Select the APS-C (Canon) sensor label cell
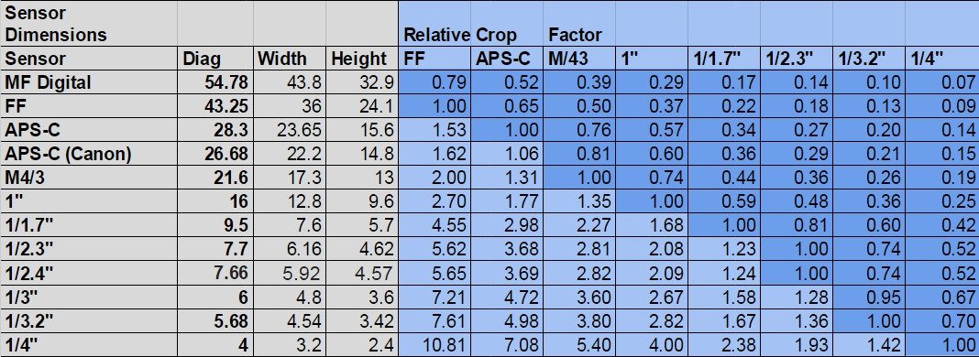This screenshot has height=357, width=979. (89, 154)
